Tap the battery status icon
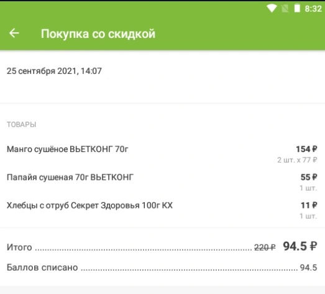This screenshot has height=294, width=325. click(x=297, y=9)
